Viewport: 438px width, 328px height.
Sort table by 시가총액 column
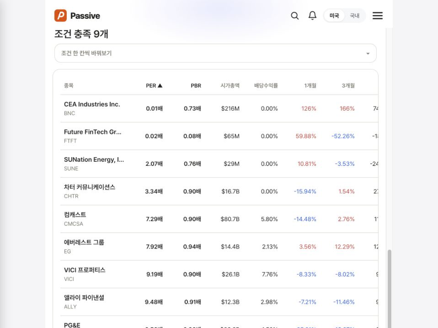click(x=230, y=86)
